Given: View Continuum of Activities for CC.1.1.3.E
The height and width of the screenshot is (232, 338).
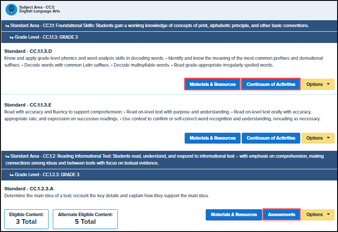Looking at the screenshot, I should click(271, 138).
